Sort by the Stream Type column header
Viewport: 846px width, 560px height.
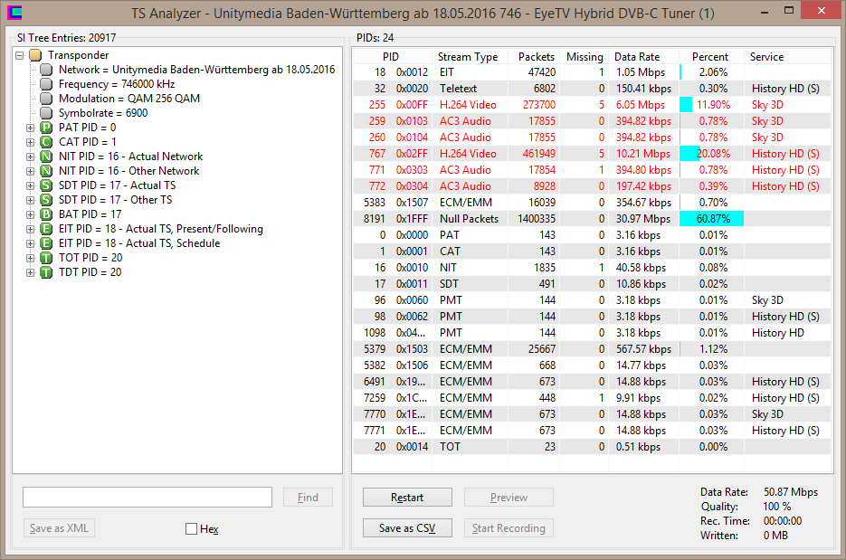point(468,57)
